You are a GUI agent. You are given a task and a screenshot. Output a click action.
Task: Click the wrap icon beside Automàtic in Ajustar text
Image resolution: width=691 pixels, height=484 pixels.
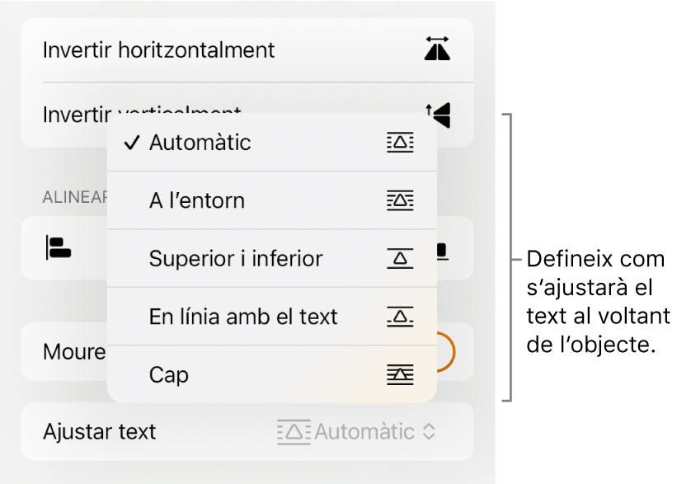294,432
